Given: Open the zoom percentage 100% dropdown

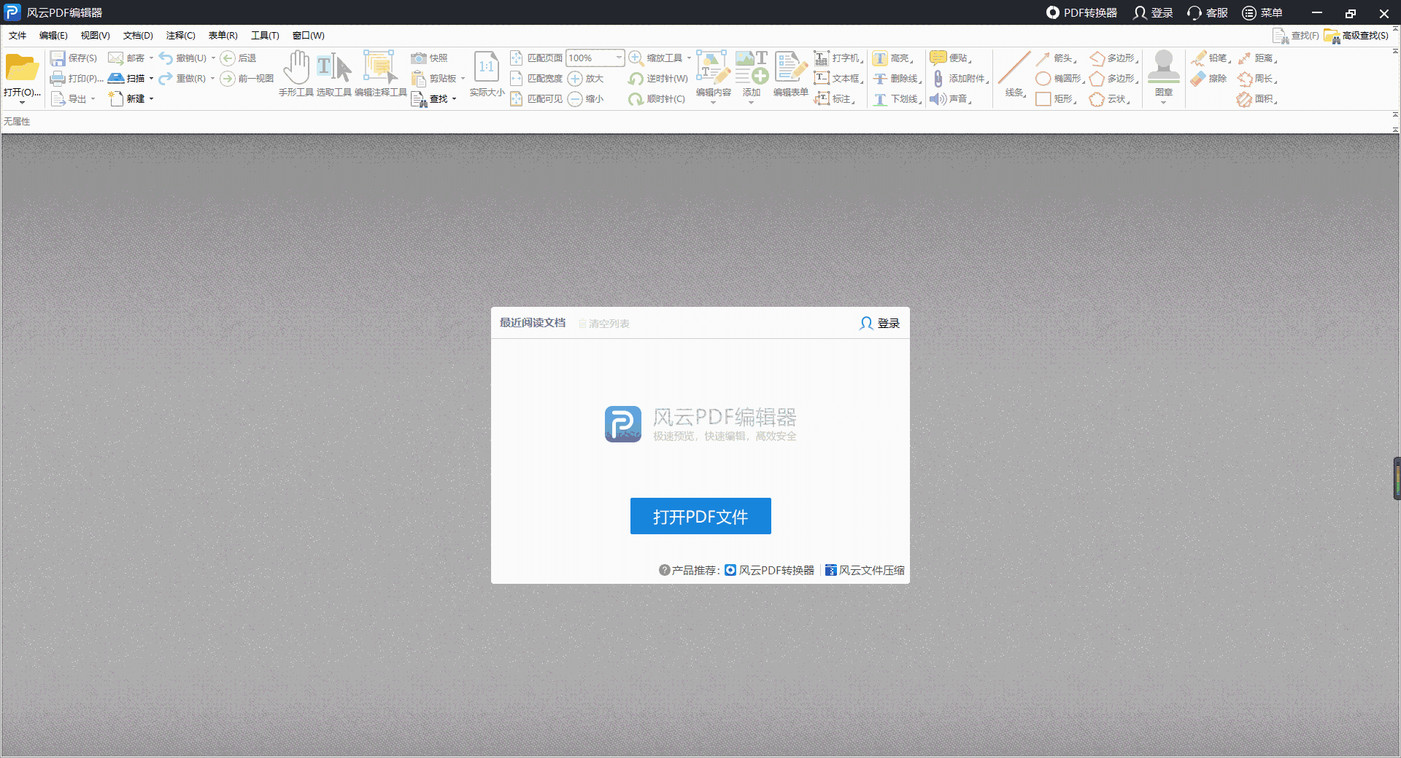Looking at the screenshot, I should (619, 58).
